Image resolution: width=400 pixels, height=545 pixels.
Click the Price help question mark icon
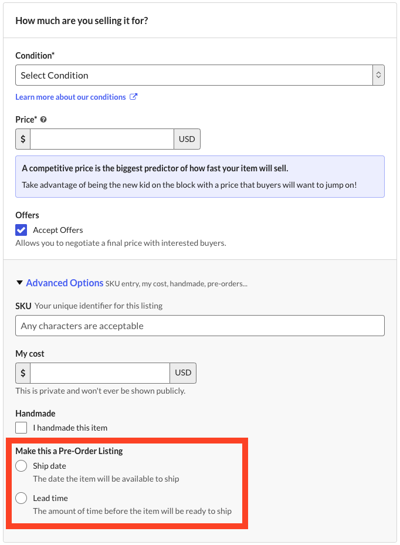coord(43,120)
